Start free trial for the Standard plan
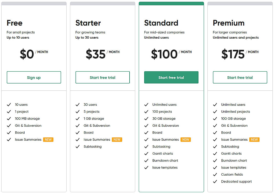The width and height of the screenshot is (274, 194). click(171, 77)
